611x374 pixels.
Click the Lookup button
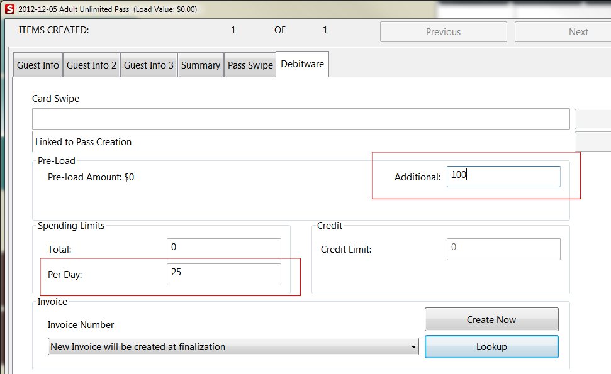(491, 346)
